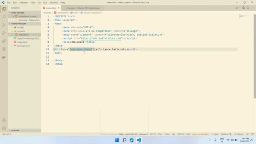
Task: Click the VS Code logo in title bar
Action: pyautogui.click(x=3, y=2)
